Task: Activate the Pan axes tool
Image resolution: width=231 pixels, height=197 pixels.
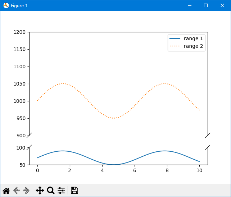Action: [40, 191]
